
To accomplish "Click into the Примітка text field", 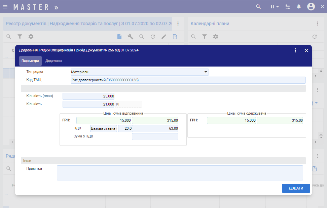I will pyautogui.click(x=180, y=173).
